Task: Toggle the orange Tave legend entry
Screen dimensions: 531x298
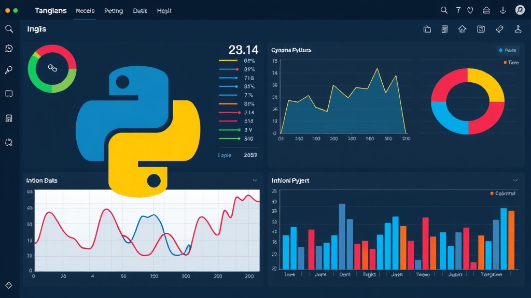Action: (511, 63)
